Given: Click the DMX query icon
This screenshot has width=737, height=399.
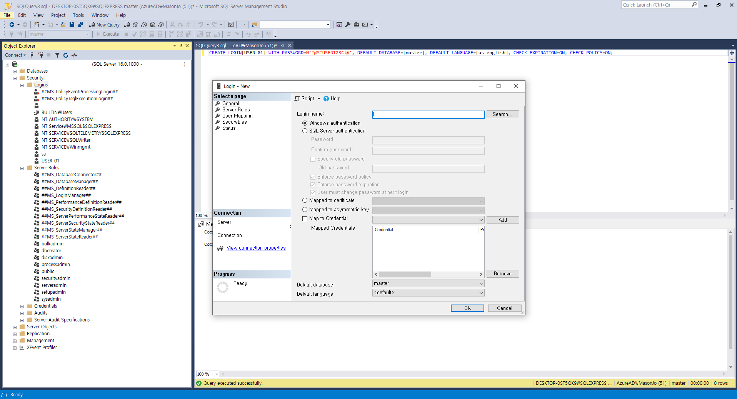Looking at the screenshot, I should (x=144, y=25).
